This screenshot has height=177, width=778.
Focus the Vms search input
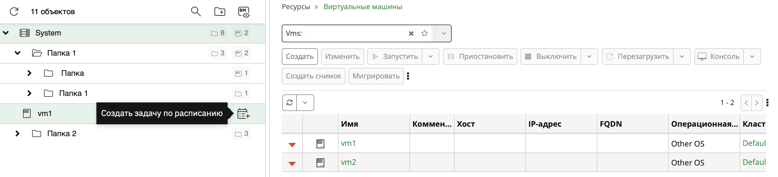[355, 33]
